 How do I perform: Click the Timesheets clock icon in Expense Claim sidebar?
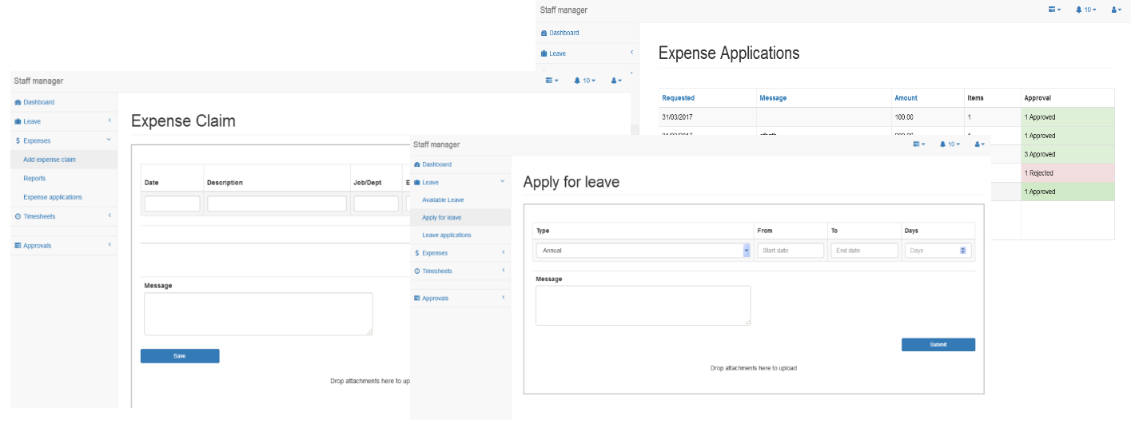pyautogui.click(x=18, y=216)
